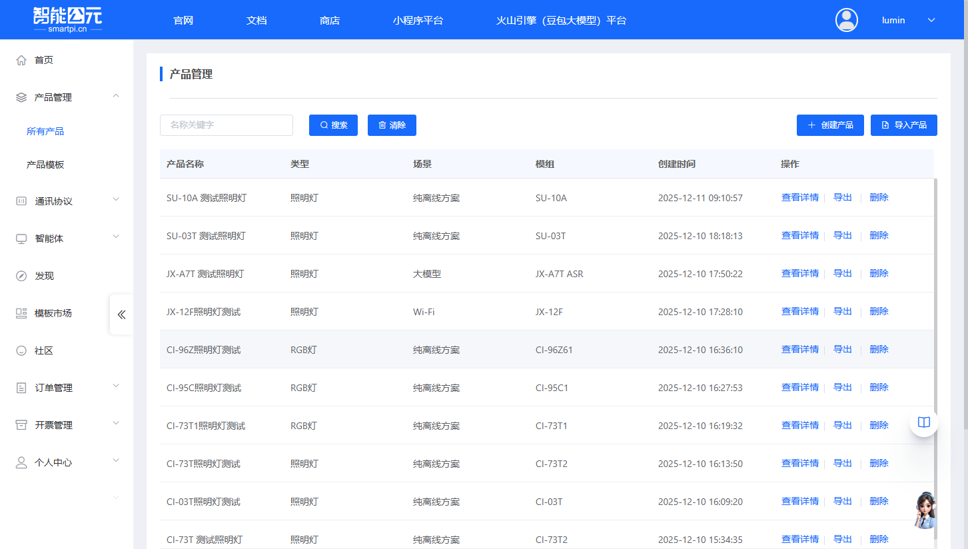968x549 pixels.
Task: View details of SU-10A 测试照明灯
Action: point(799,197)
